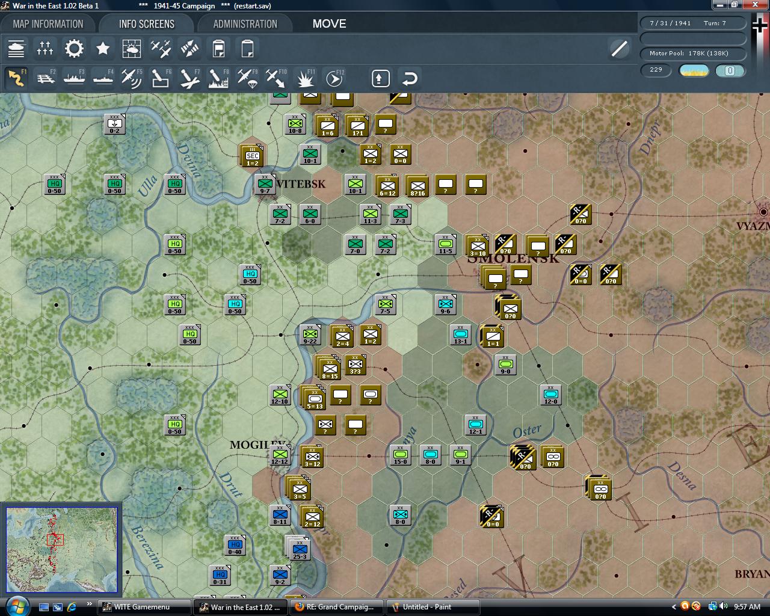
Task: Click the undo return arrow button
Action: point(409,78)
